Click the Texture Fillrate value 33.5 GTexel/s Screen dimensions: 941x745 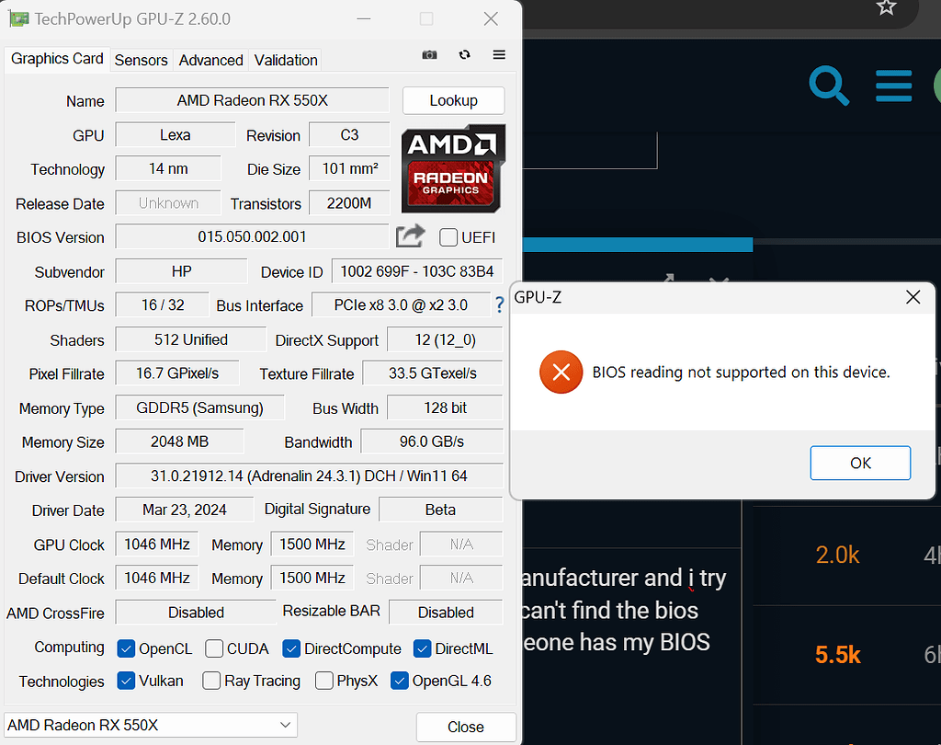point(433,373)
